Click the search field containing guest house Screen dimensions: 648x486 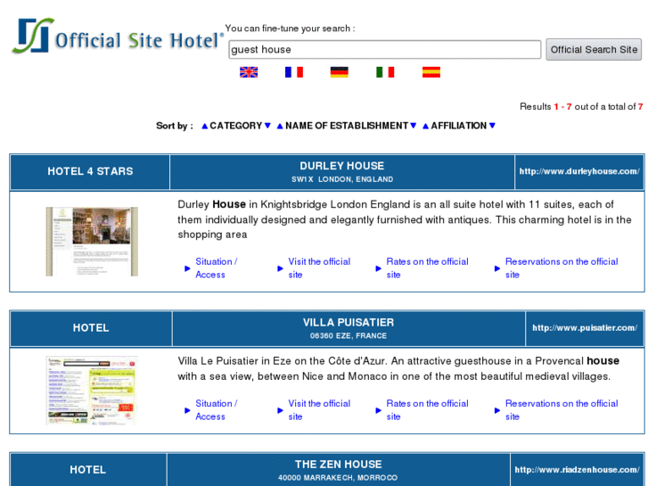(x=385, y=50)
